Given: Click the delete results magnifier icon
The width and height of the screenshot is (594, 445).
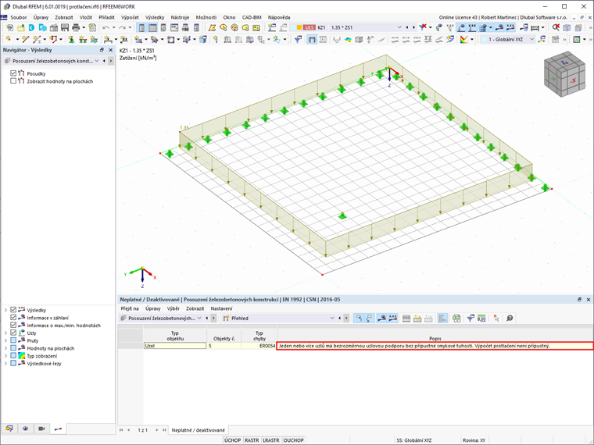Looking at the screenshot, I should 556,27.
